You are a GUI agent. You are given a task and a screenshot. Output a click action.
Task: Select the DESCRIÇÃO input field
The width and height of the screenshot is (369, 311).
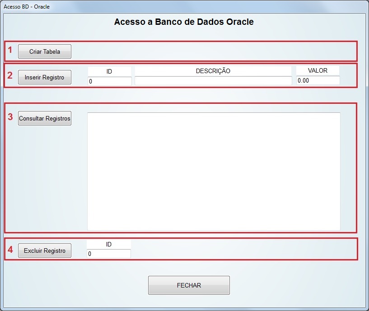213,81
